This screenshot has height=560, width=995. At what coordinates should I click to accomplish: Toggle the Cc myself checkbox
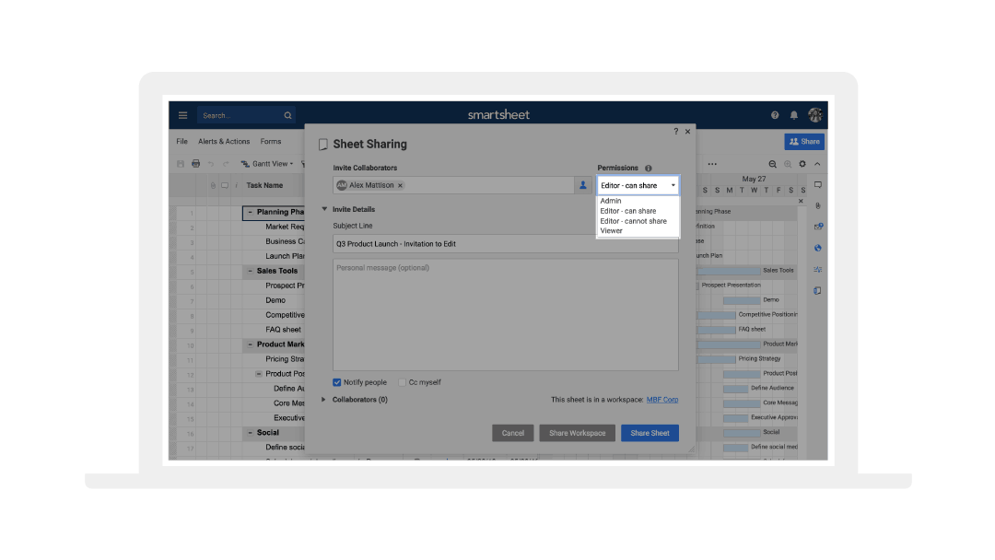(402, 382)
